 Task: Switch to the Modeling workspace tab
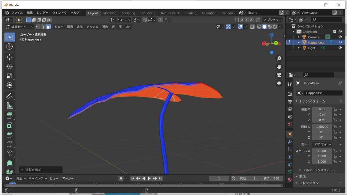click(x=110, y=13)
